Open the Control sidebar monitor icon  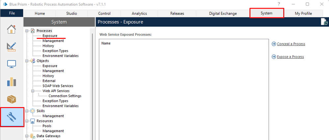pos(12,64)
